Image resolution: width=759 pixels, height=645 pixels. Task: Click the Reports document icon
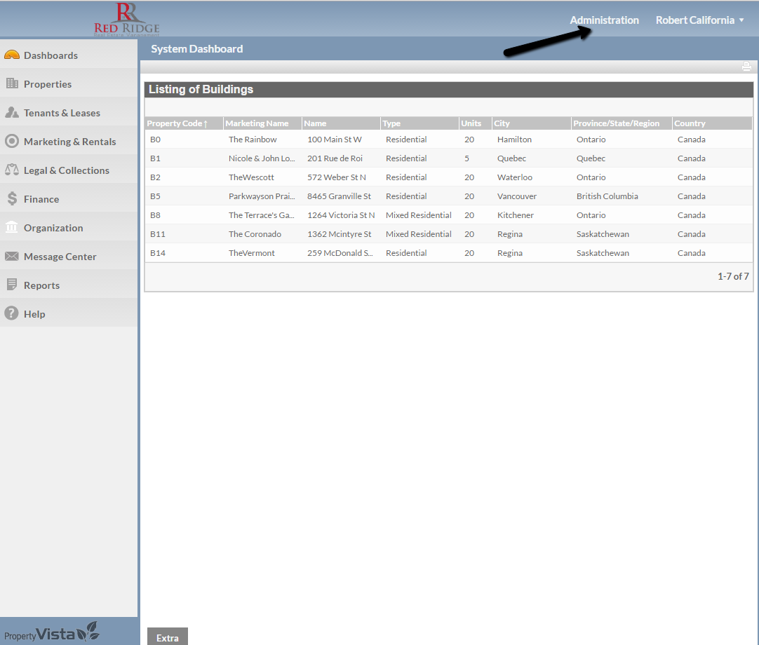[x=12, y=285]
